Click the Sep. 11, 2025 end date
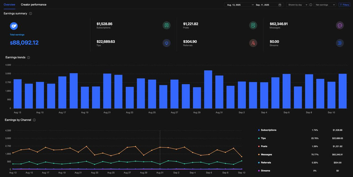Viewport: 353px width, 177px height. click(262, 5)
